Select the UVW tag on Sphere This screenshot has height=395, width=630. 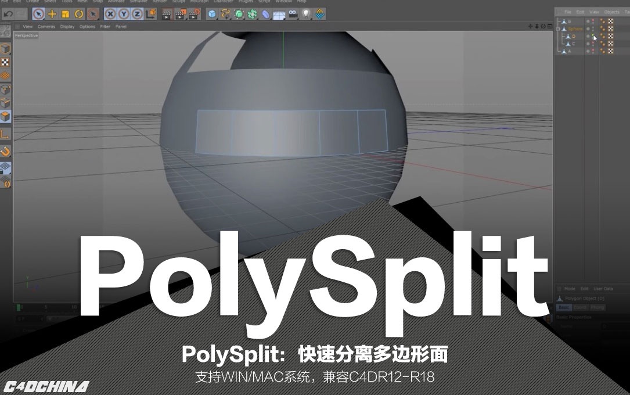pos(611,29)
